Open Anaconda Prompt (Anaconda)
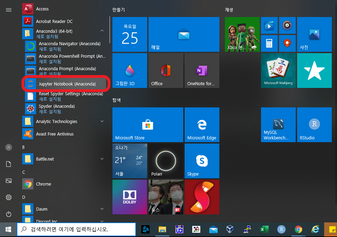Image resolution: width=337 pixels, height=237 pixels. click(66, 71)
